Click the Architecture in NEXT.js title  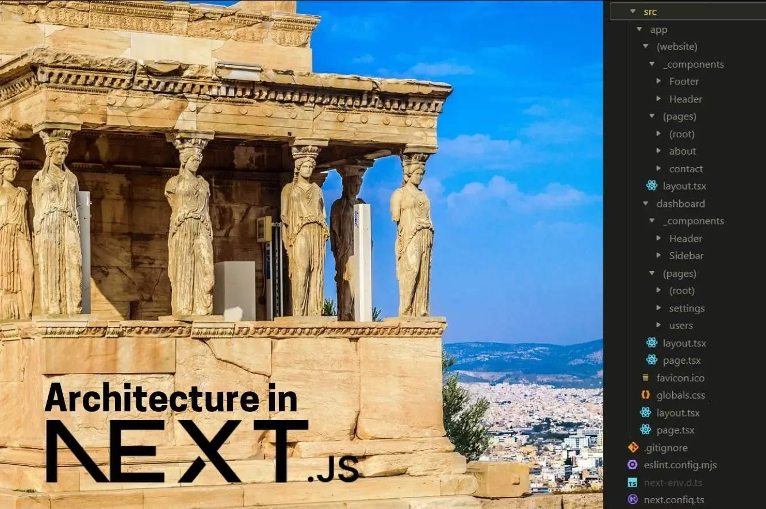pos(202,432)
